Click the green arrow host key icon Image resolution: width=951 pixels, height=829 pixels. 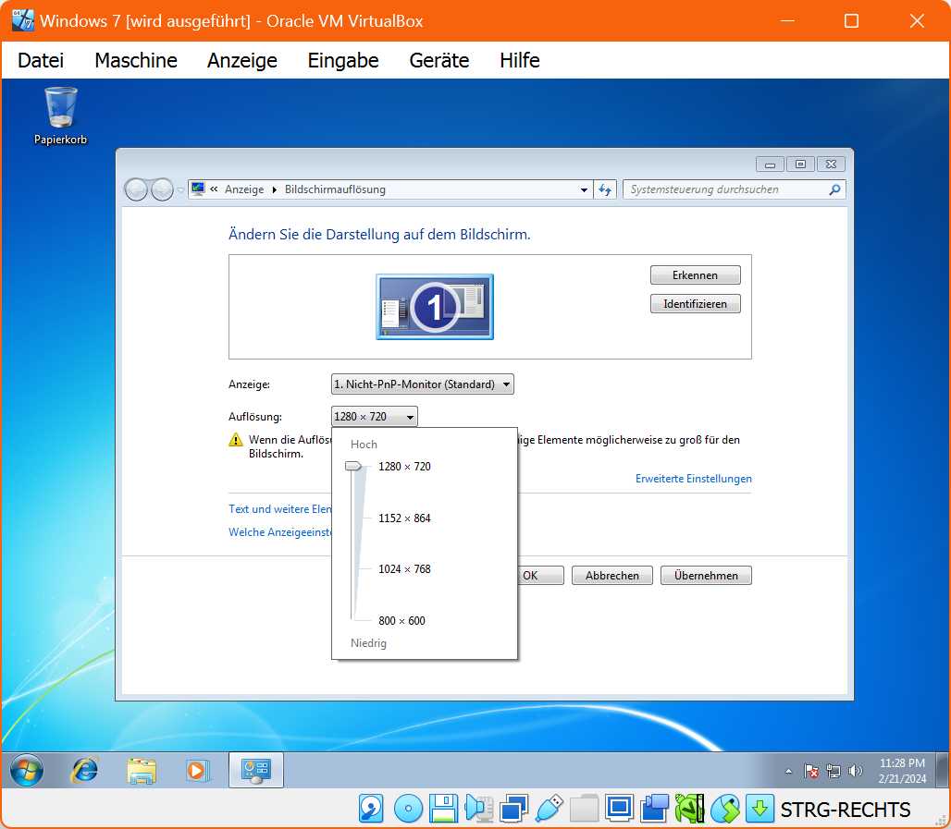(x=760, y=809)
